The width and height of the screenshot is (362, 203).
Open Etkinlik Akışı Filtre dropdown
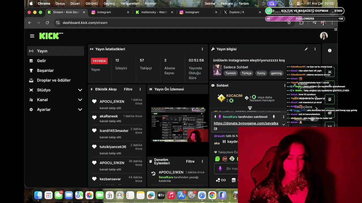pos(128,89)
